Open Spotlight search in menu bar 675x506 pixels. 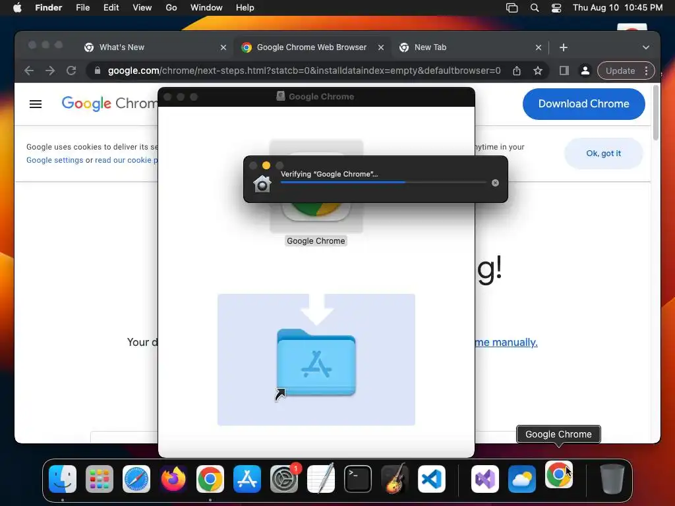(534, 8)
